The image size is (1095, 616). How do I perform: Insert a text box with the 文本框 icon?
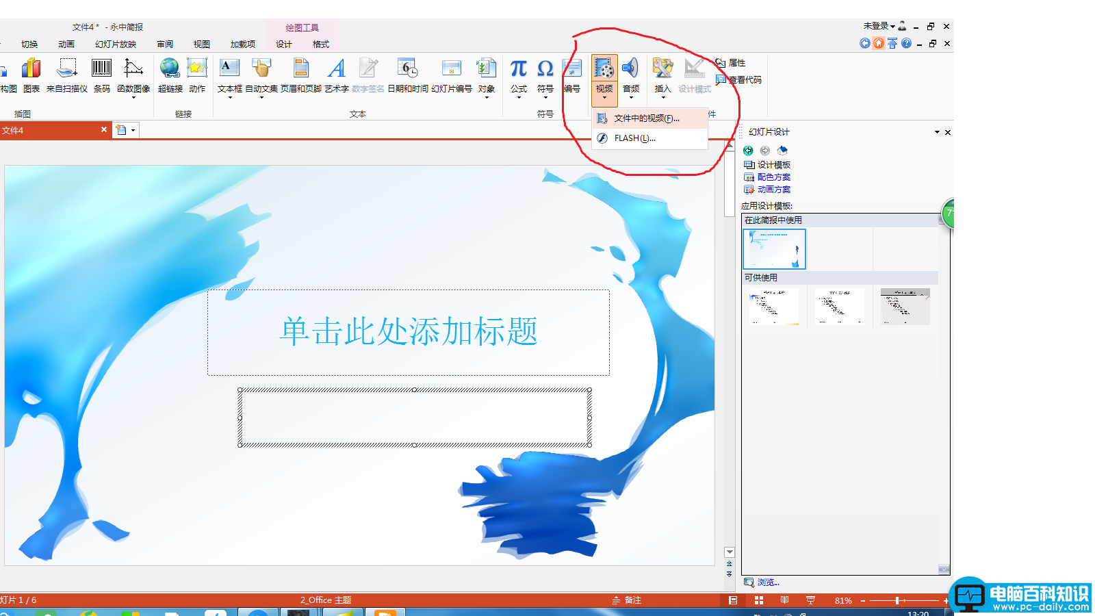pyautogui.click(x=229, y=68)
